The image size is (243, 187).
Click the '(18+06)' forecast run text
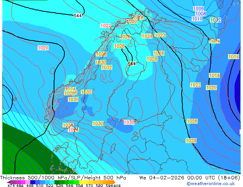[229, 178]
